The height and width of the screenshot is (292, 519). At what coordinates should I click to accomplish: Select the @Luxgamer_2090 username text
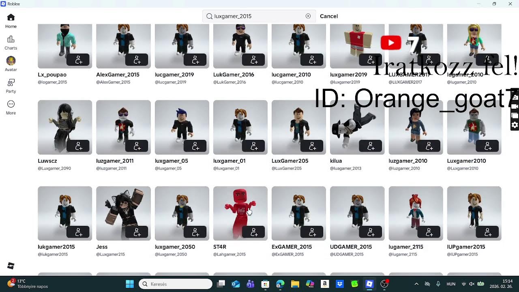[x=54, y=168]
